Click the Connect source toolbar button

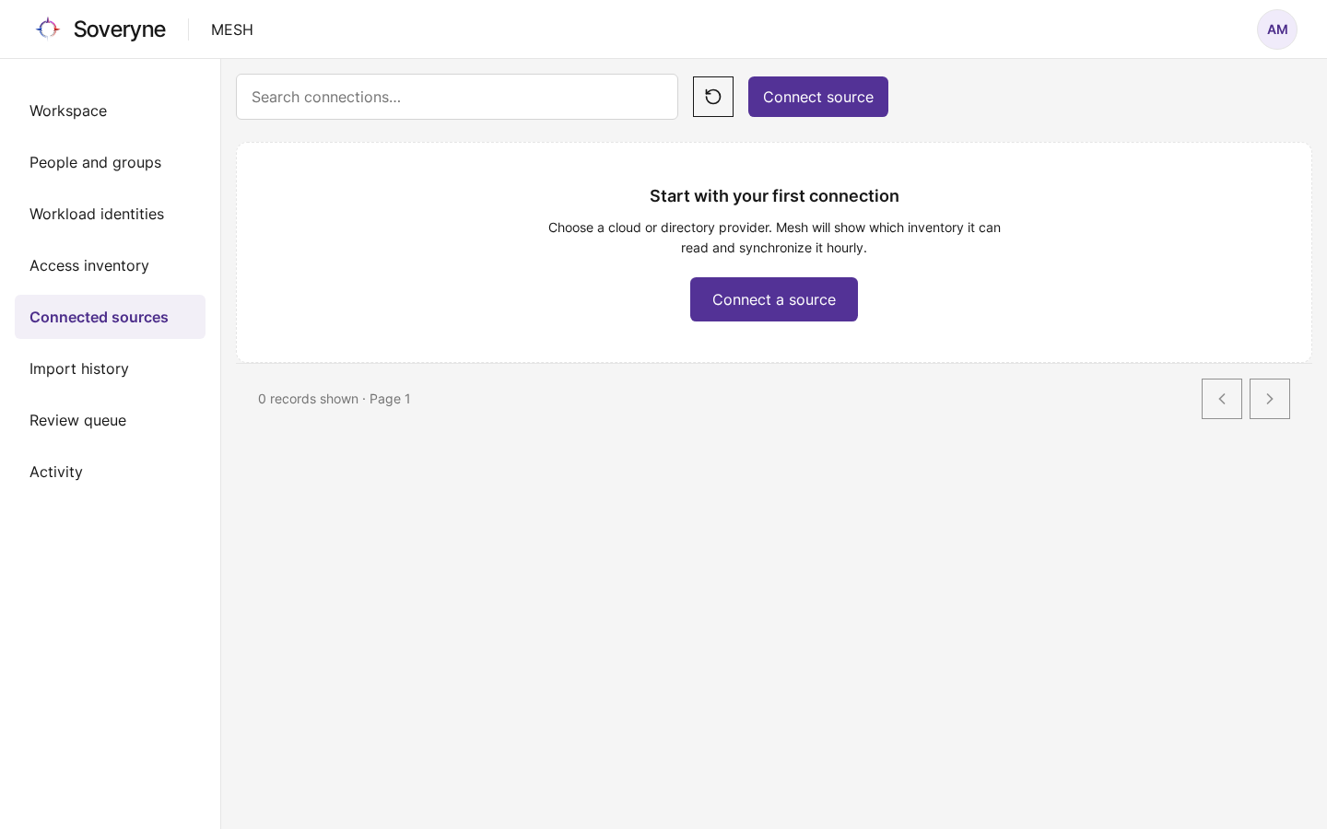(818, 97)
